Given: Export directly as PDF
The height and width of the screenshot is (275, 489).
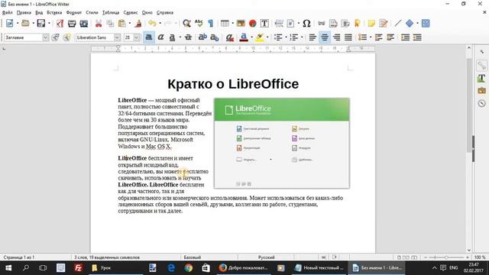Looking at the screenshot, I should [60, 24].
